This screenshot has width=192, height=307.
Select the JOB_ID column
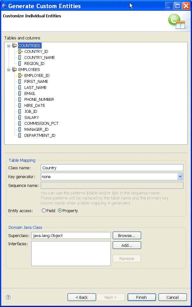click(x=31, y=111)
